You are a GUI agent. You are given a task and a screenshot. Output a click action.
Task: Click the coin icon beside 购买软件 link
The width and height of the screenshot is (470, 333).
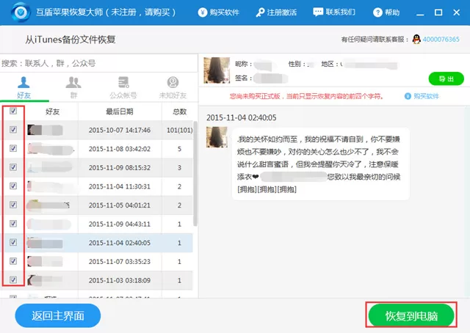(408, 96)
